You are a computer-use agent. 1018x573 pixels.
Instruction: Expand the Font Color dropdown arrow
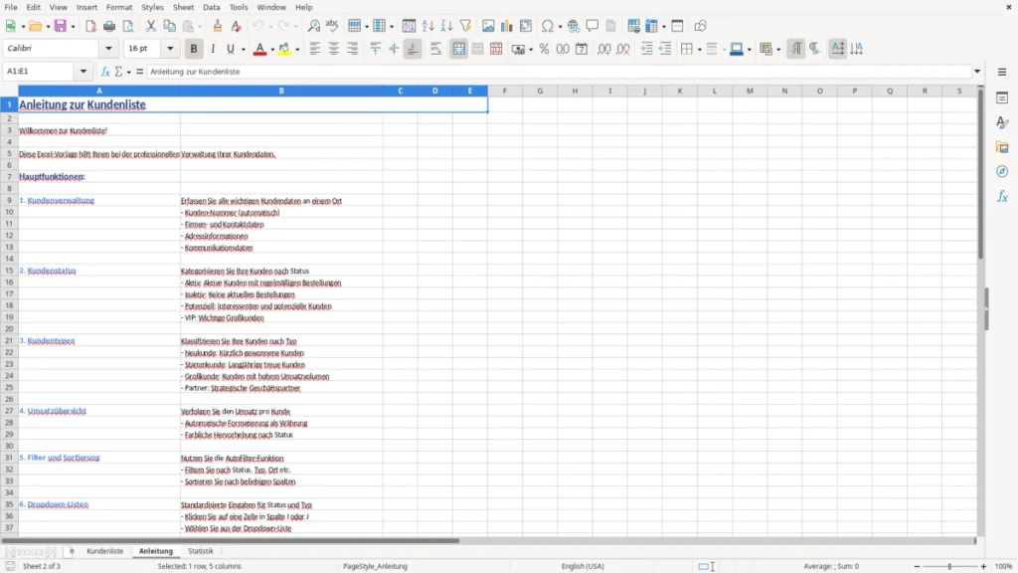click(x=272, y=50)
